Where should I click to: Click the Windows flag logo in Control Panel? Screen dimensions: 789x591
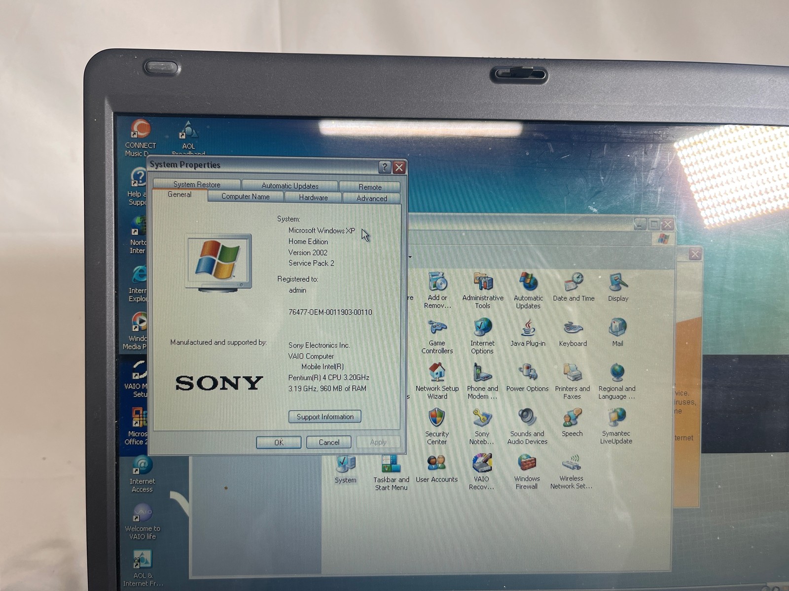(x=664, y=239)
